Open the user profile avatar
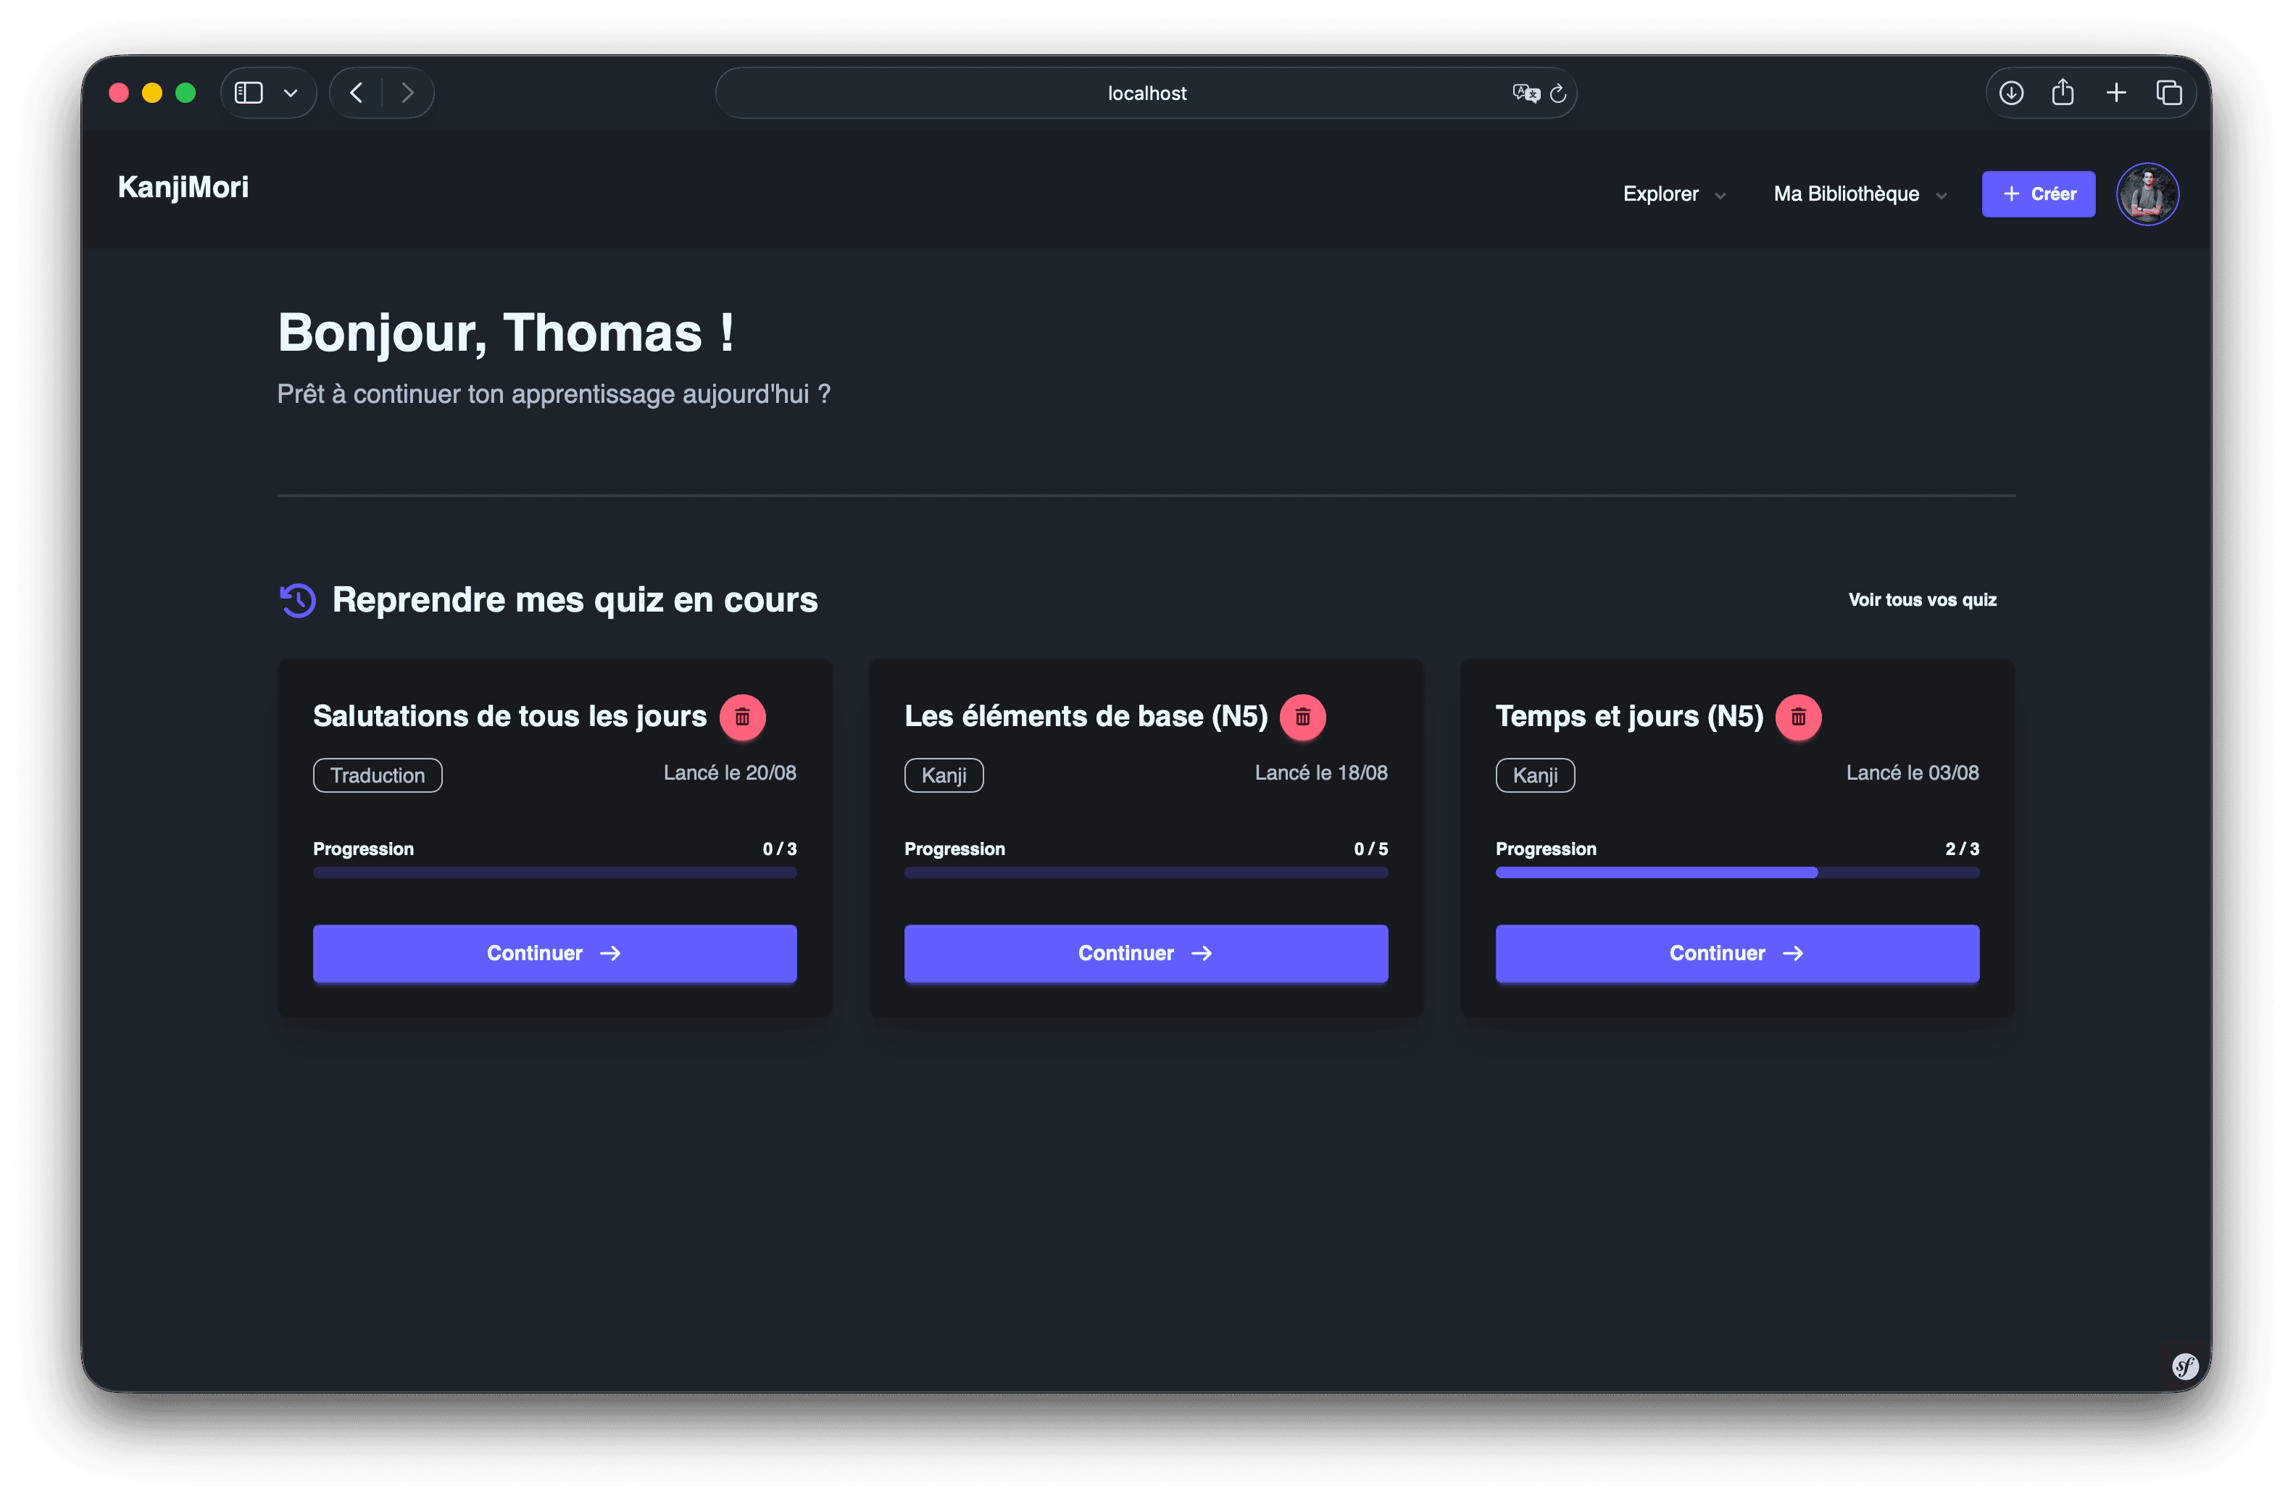 click(2147, 193)
